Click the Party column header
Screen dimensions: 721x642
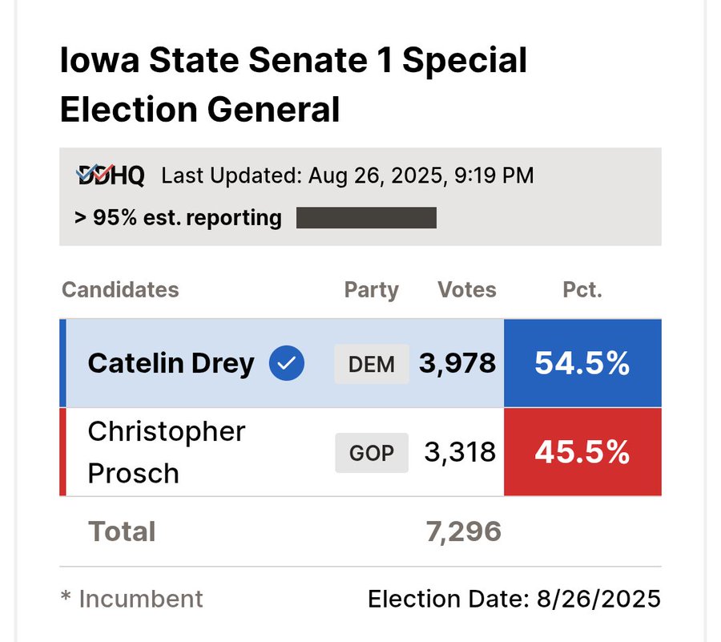tap(371, 290)
